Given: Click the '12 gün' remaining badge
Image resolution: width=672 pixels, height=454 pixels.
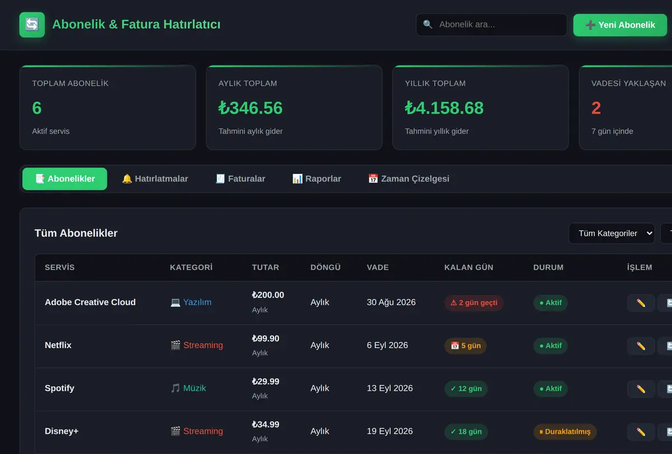Looking at the screenshot, I should (x=466, y=389).
